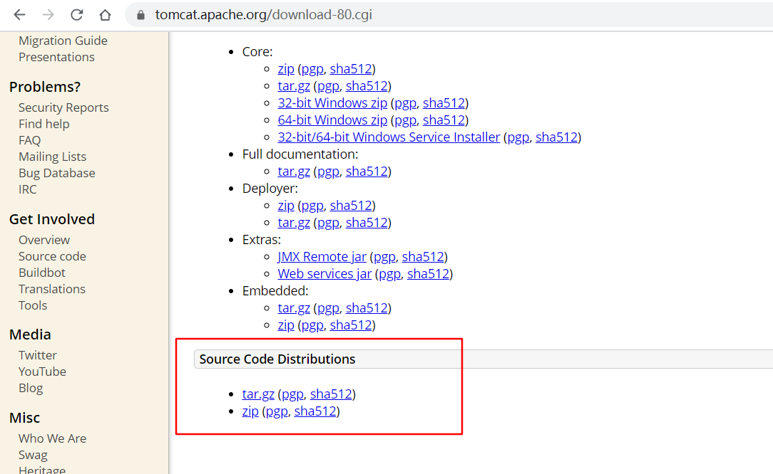Open the Mailing Lists link
The width and height of the screenshot is (773, 474).
(x=52, y=157)
